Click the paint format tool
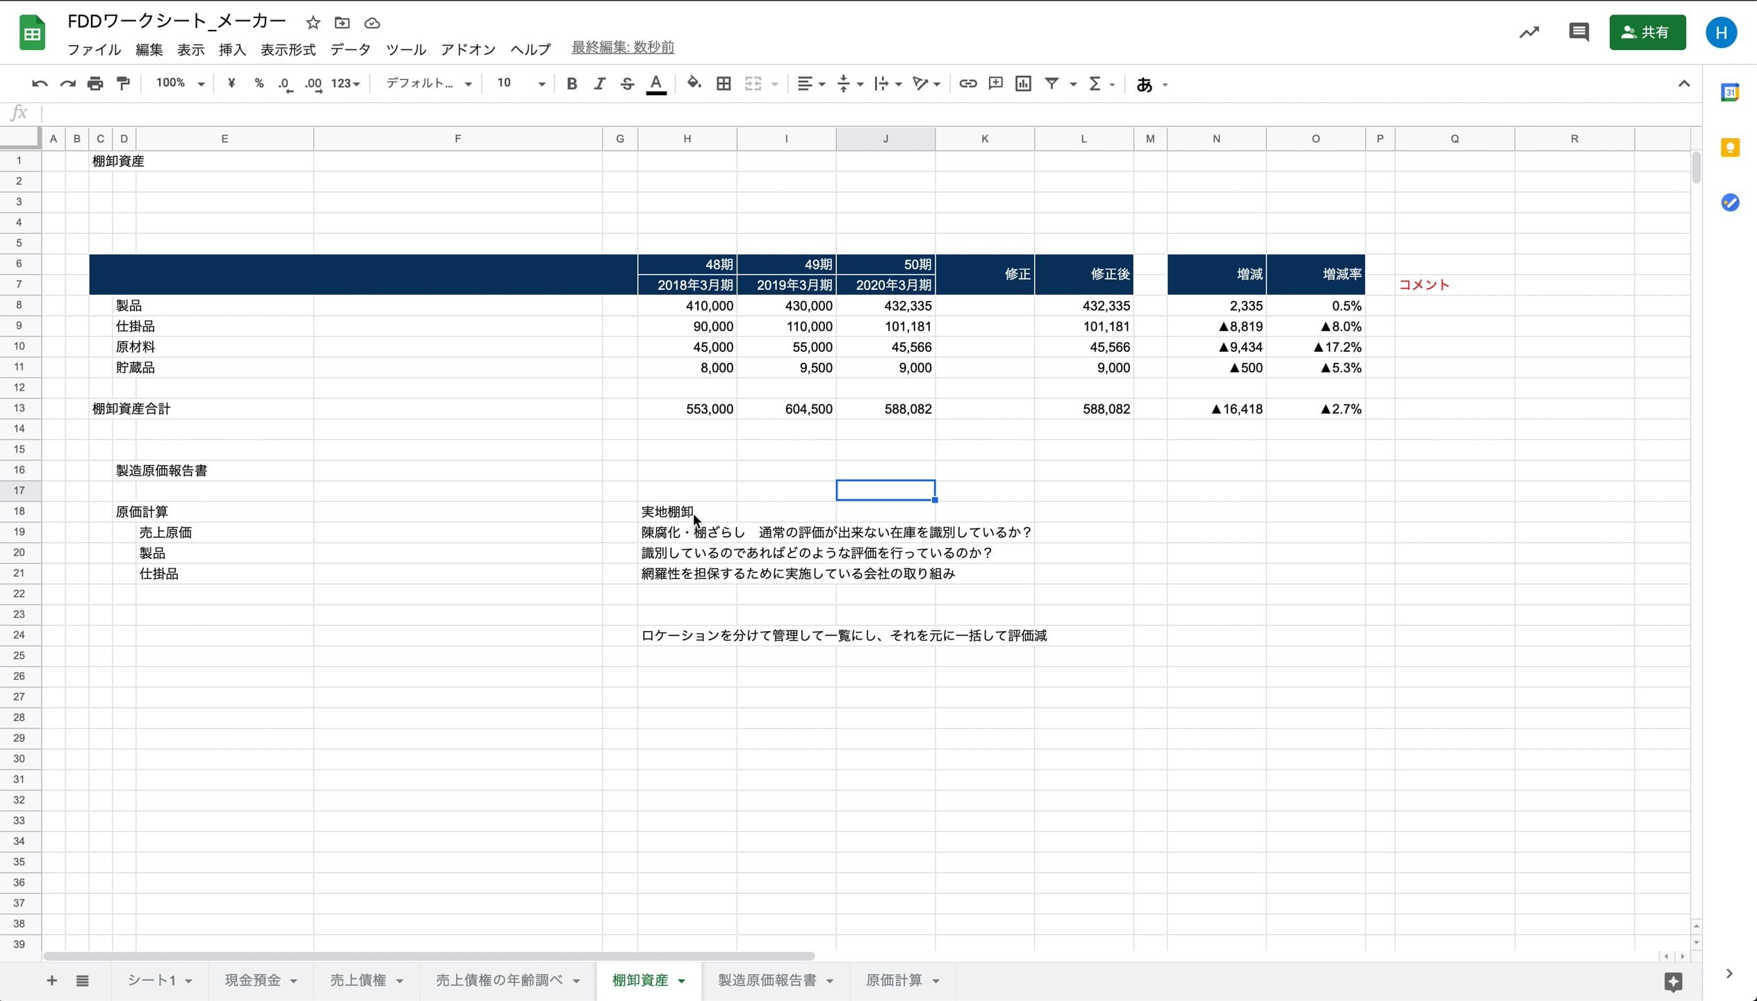 123,83
